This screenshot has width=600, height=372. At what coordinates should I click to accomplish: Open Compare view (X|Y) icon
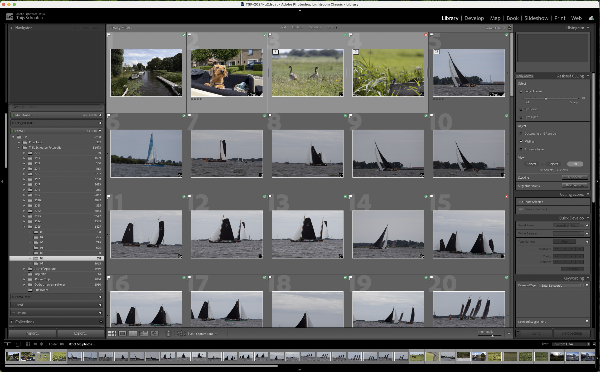[133, 334]
